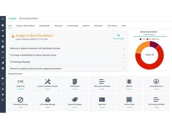The width and height of the screenshot is (172, 129).
Task: Click the dark maroon Critical donut segment
Action: pyautogui.click(x=154, y=45)
